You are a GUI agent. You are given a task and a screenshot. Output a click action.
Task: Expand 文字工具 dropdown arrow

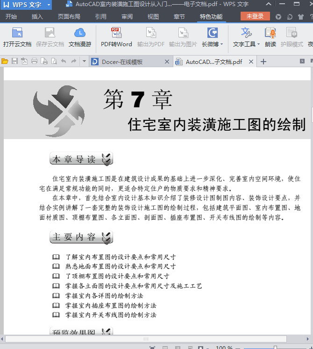pos(258,44)
